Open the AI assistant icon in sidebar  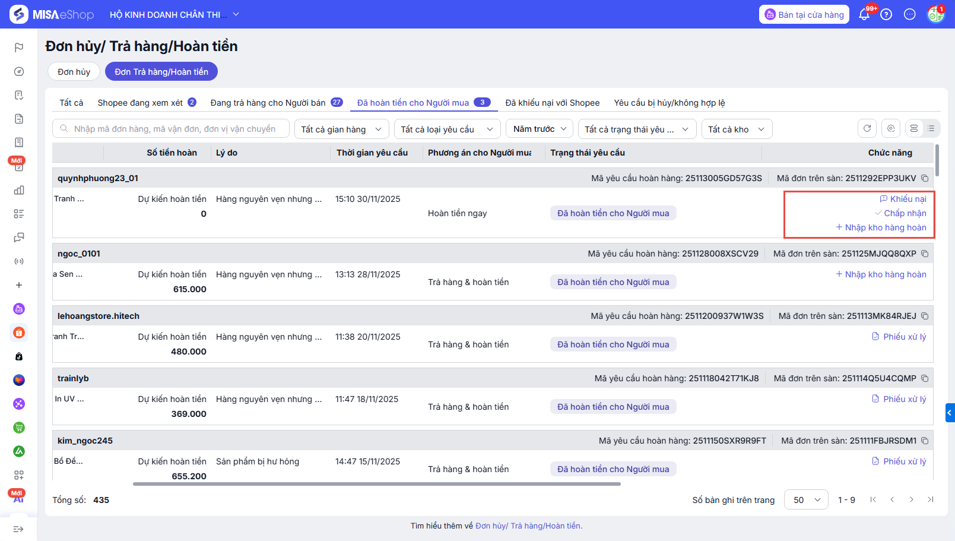[x=18, y=498]
